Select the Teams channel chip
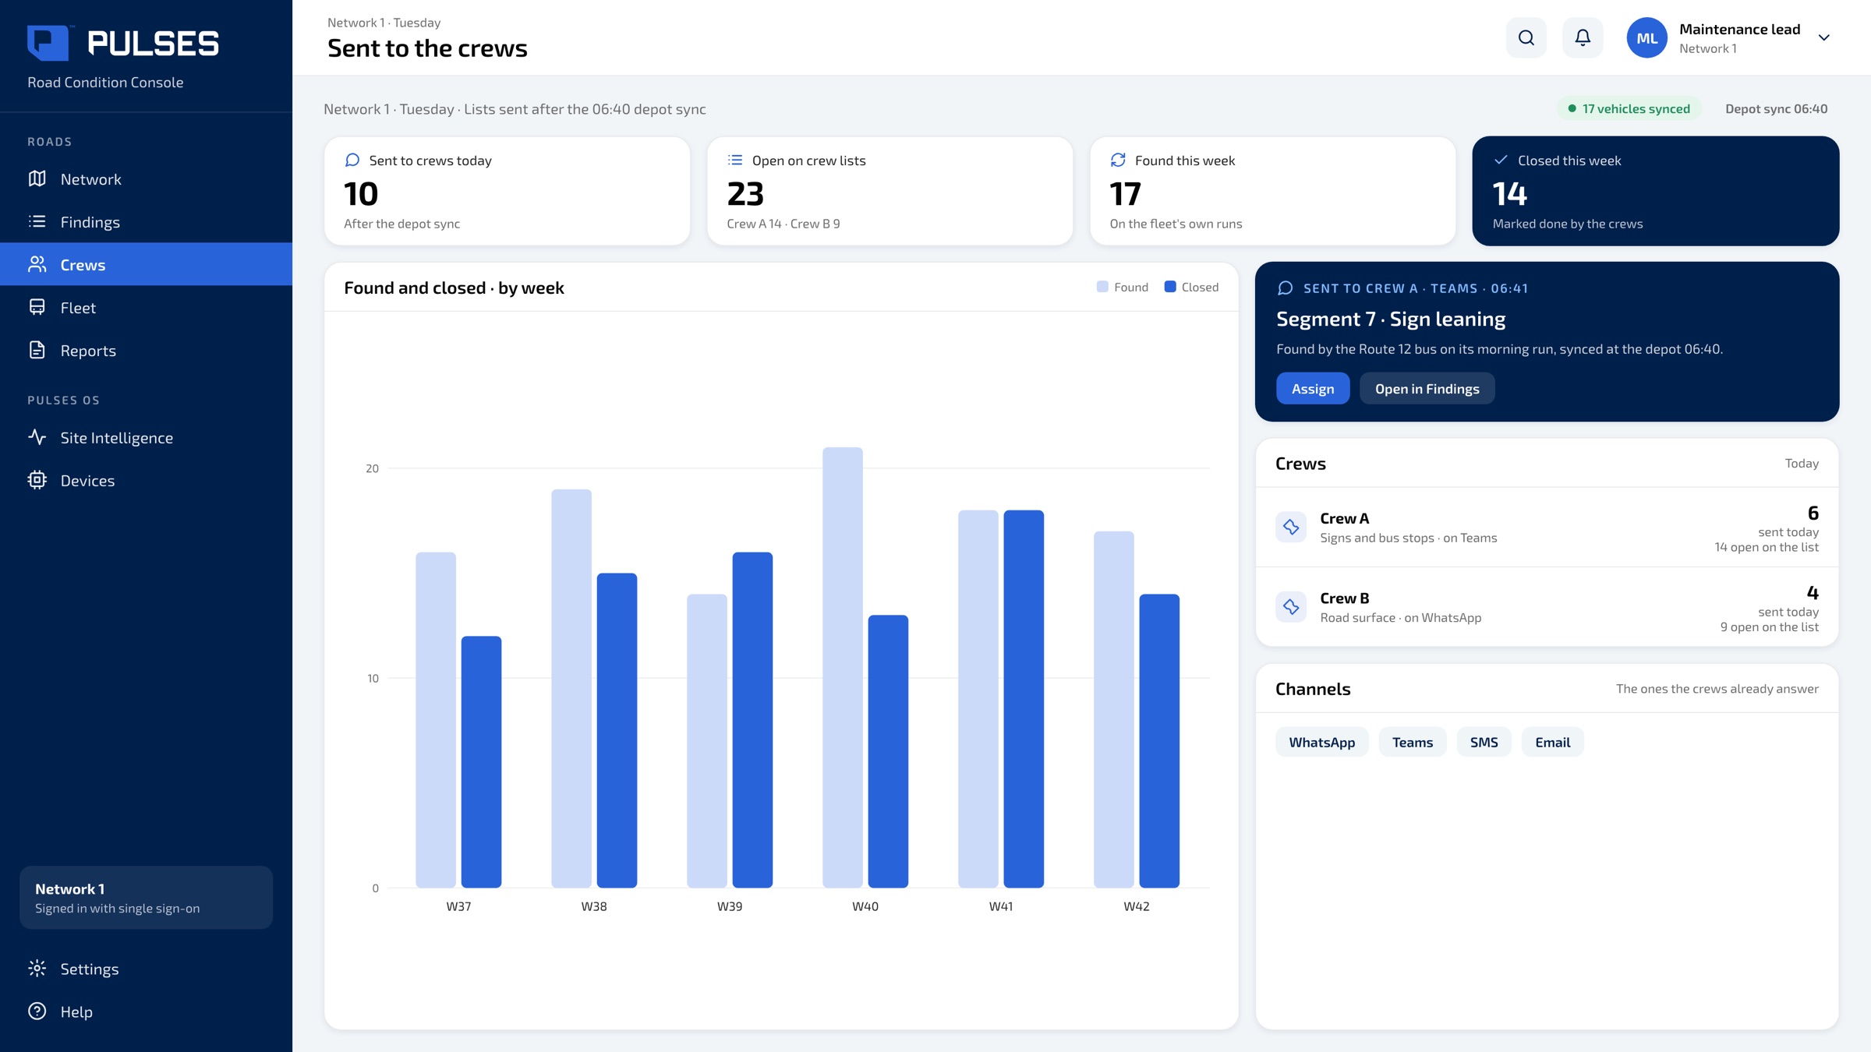This screenshot has height=1052, width=1871. click(1412, 742)
